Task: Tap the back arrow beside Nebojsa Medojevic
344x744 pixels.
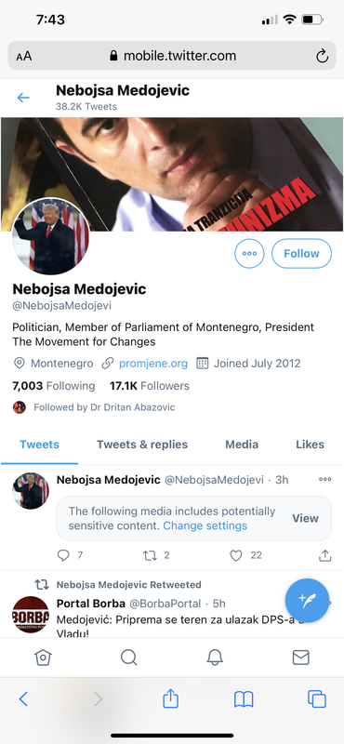Action: click(22, 98)
